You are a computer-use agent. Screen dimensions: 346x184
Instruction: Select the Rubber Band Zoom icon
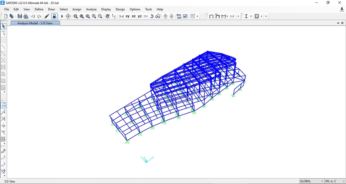pyautogui.click(x=75, y=16)
